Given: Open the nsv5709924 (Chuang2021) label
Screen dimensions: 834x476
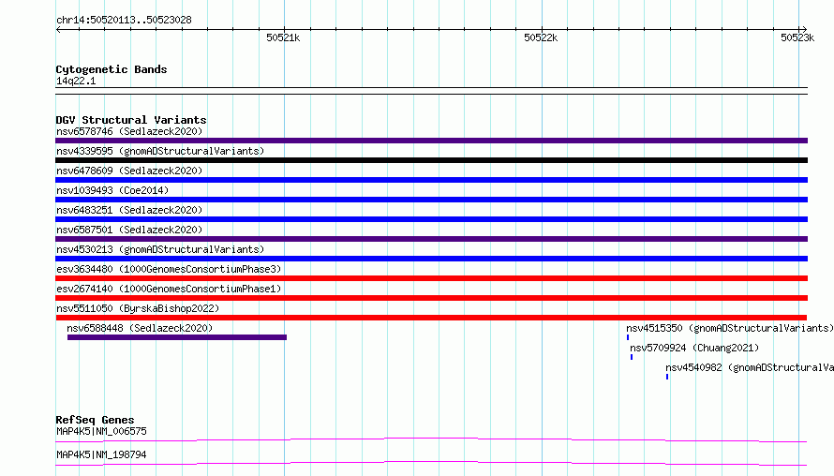Looking at the screenshot, I should (694, 348).
